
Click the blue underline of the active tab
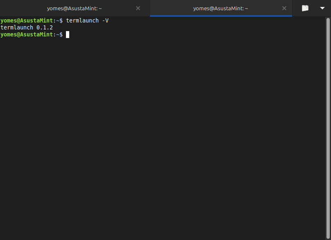click(x=221, y=16)
